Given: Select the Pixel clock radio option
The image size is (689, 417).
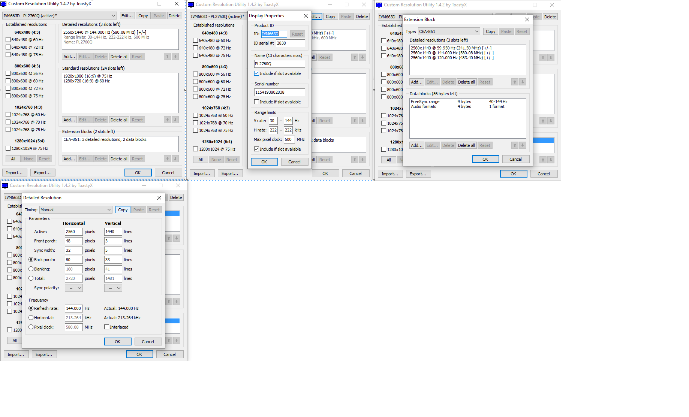Looking at the screenshot, I should [x=31, y=327].
